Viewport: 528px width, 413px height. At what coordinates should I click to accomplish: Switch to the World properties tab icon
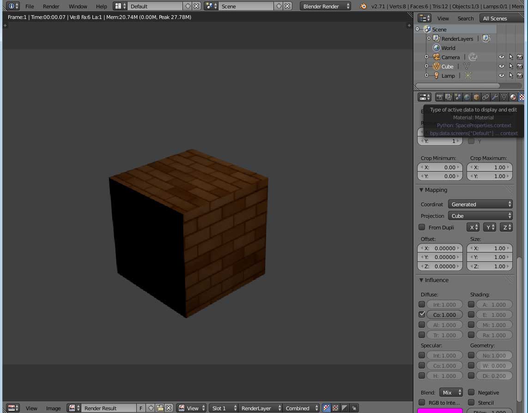(467, 97)
